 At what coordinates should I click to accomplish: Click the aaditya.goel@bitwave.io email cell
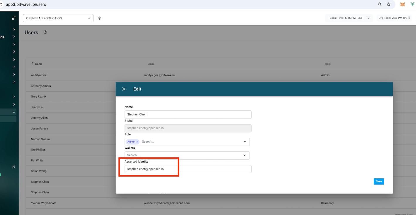[159, 75]
